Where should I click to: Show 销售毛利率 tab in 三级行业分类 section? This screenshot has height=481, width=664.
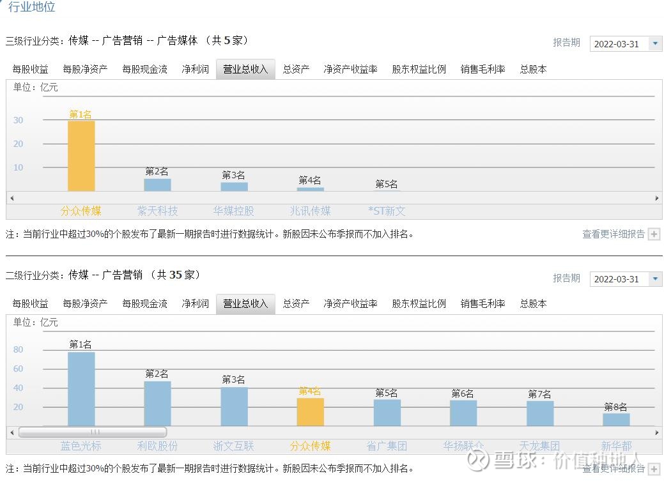(x=483, y=69)
